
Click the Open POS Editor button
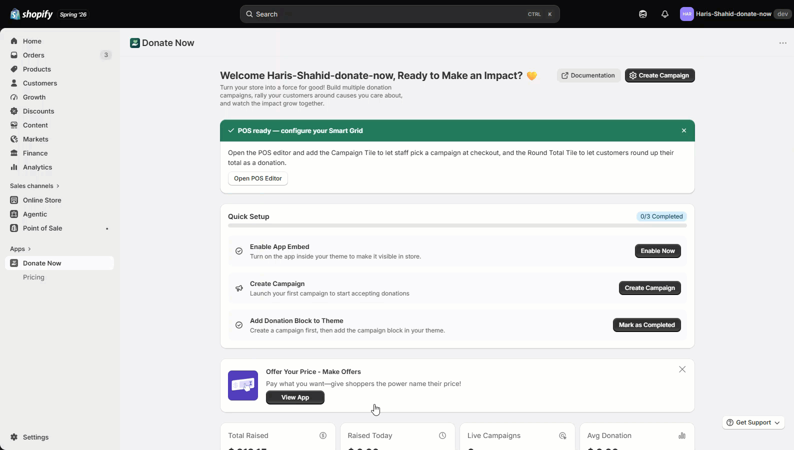258,178
